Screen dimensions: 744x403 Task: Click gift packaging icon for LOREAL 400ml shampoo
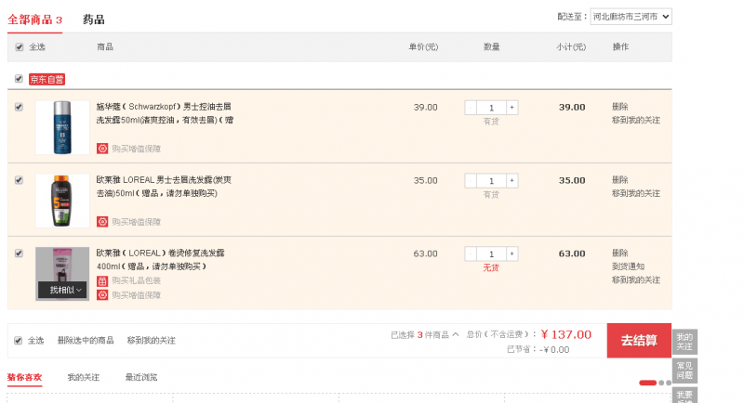click(x=102, y=280)
